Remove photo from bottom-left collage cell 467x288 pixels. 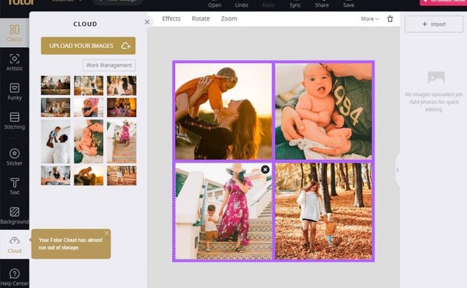coord(265,169)
